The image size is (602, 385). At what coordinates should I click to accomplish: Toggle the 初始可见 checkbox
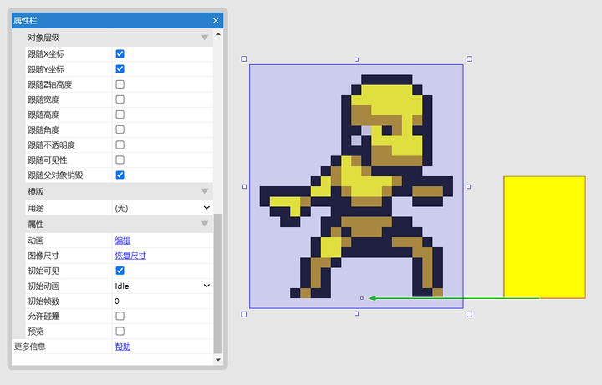point(120,271)
